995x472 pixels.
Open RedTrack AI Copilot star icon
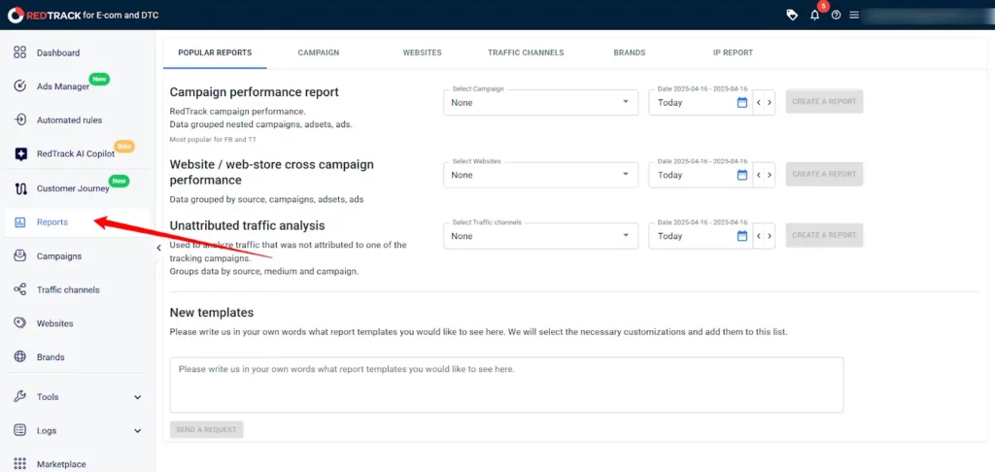(19, 153)
